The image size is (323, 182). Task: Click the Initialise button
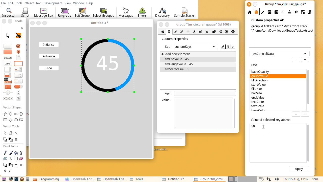[48, 44]
